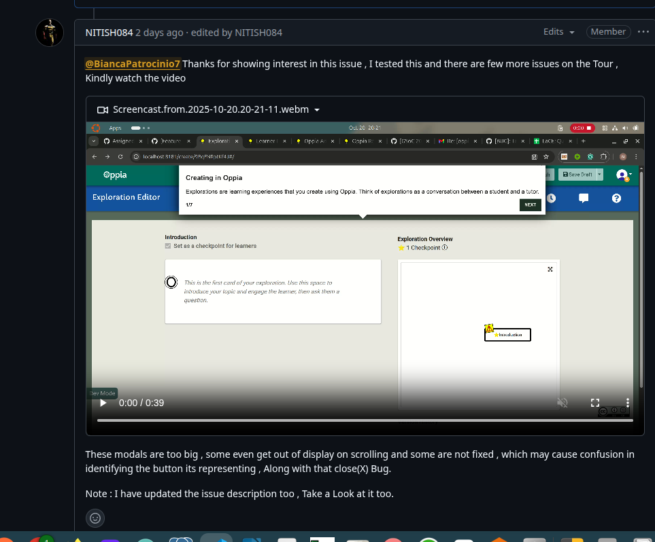Open the video player's three-dot options
Viewport: 655px width, 542px height.
pos(627,403)
